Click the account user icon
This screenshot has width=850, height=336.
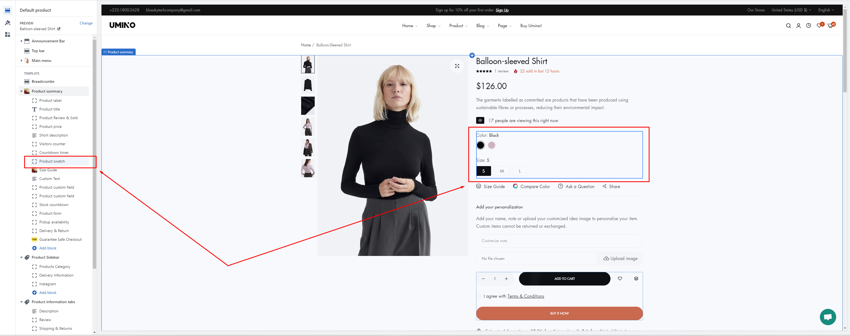tap(798, 26)
